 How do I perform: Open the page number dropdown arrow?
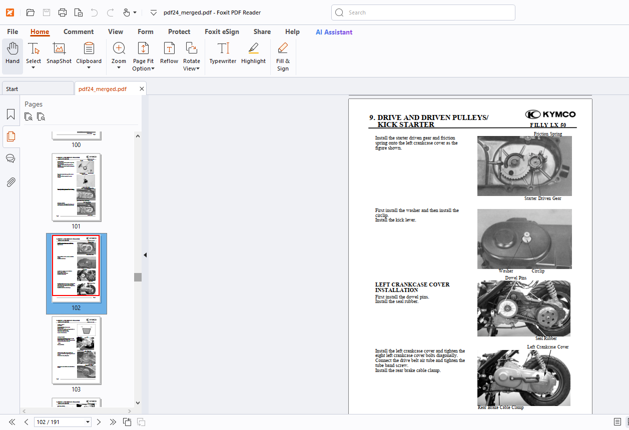[x=88, y=422]
